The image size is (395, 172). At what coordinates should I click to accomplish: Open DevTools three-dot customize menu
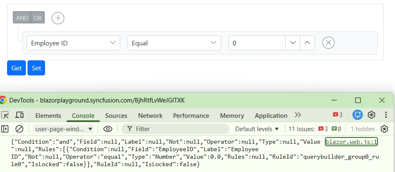(x=386, y=115)
